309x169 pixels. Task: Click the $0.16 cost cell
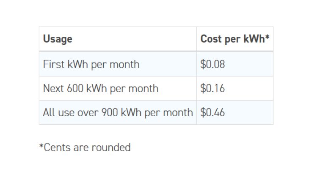click(212, 89)
